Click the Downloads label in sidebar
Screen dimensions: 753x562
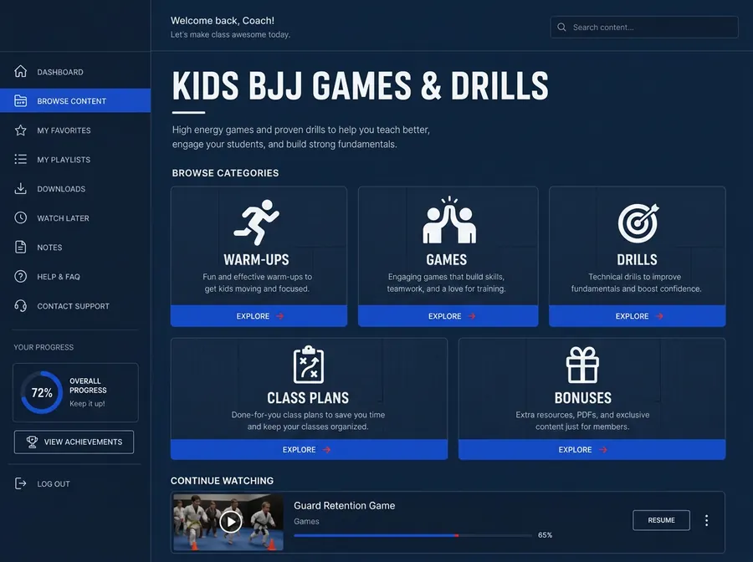61,189
